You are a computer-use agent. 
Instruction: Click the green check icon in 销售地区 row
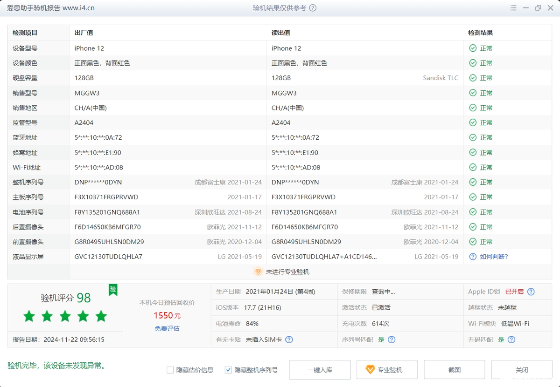pyautogui.click(x=473, y=108)
